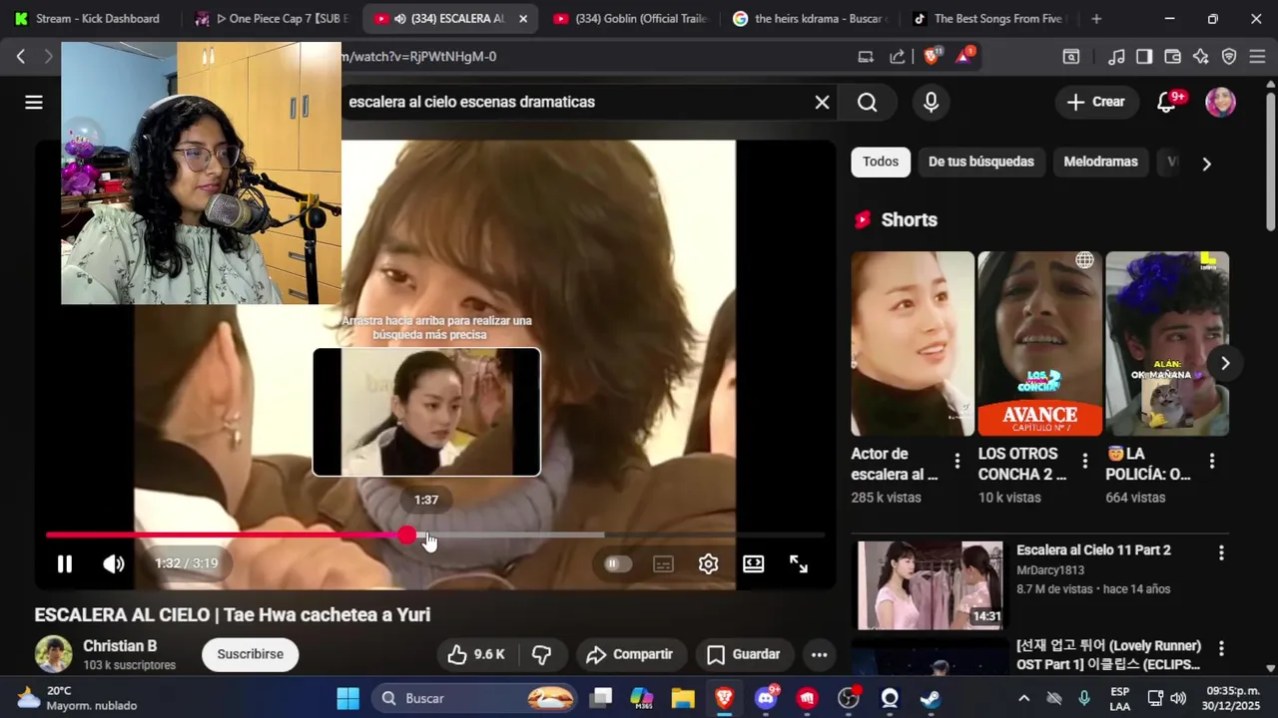The image size is (1278, 718).
Task: Open options for LOS OTROS CONCHA short
Action: click(x=1084, y=461)
